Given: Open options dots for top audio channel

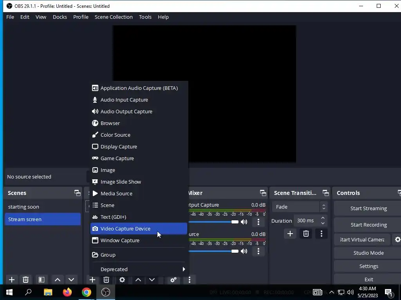Looking at the screenshot, I should [258, 222].
